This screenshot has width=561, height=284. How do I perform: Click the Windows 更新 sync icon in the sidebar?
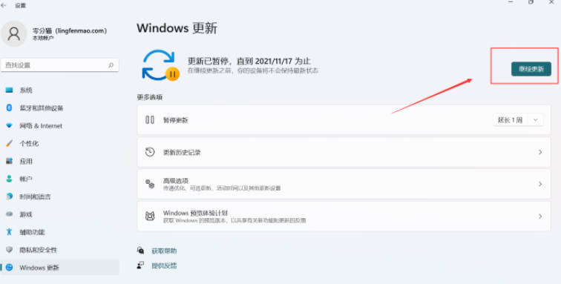[x=10, y=267]
